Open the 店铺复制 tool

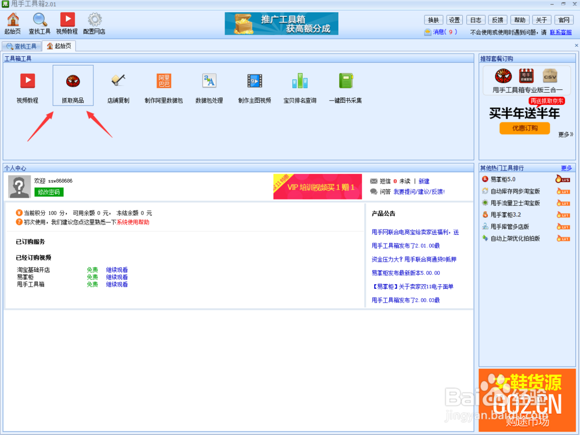118,88
